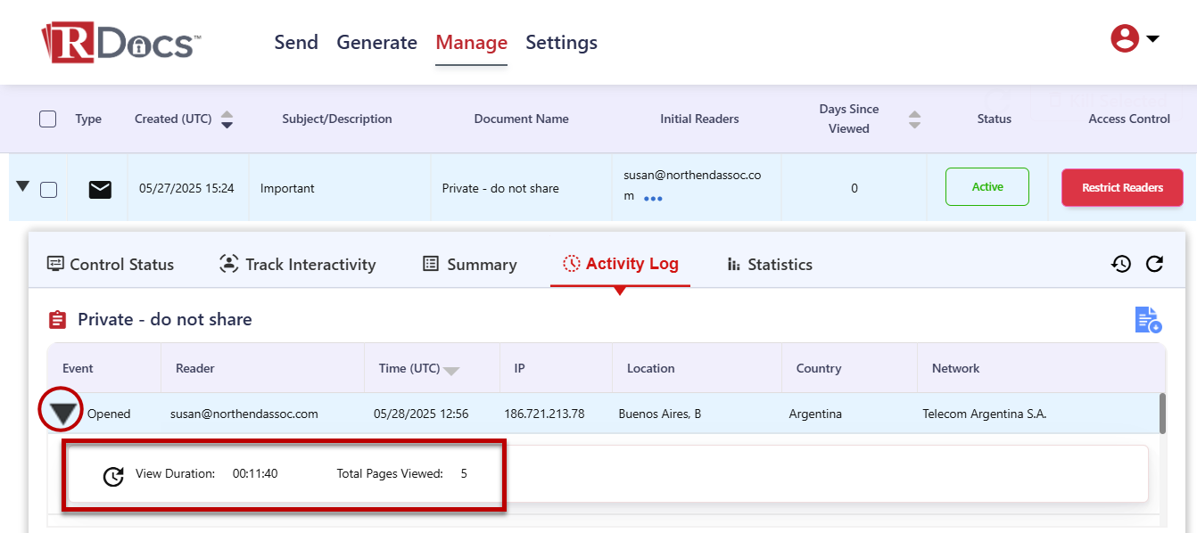
Task: Click the Buenos Aires, B location cell
Action: [x=660, y=414]
